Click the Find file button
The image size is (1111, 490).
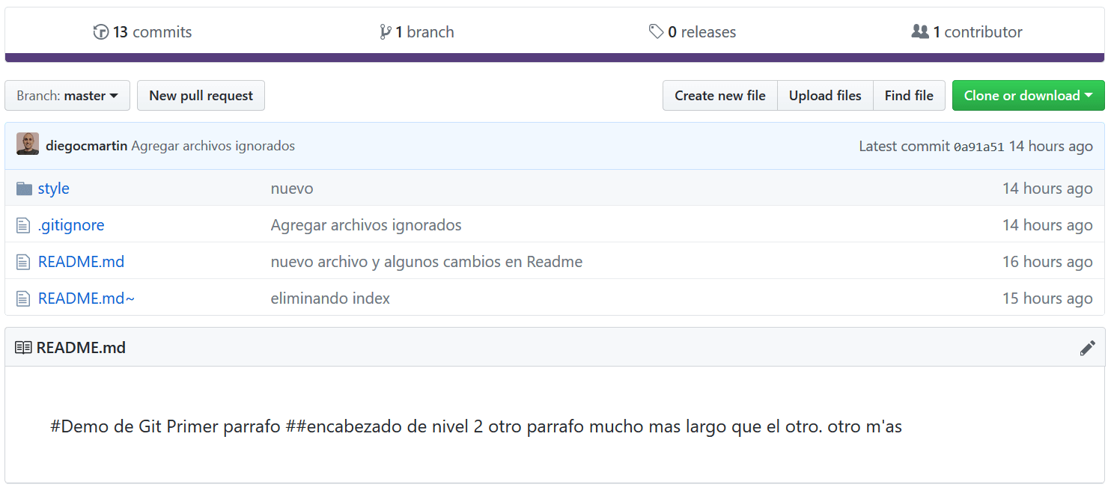(x=908, y=95)
